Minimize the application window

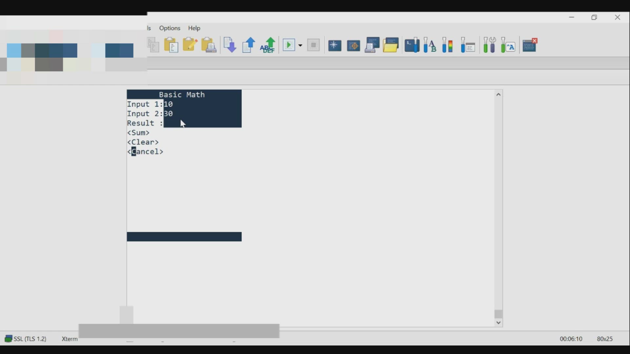[x=572, y=17]
